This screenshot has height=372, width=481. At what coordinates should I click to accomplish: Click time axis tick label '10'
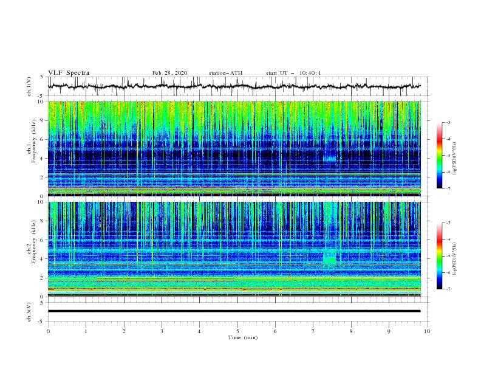427,331
